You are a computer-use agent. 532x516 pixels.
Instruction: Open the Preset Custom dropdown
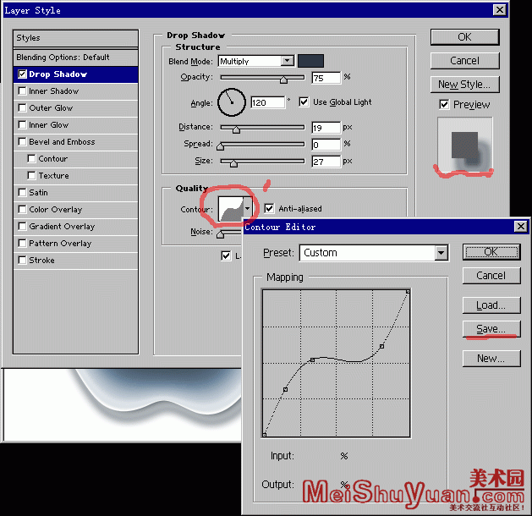[x=441, y=253]
